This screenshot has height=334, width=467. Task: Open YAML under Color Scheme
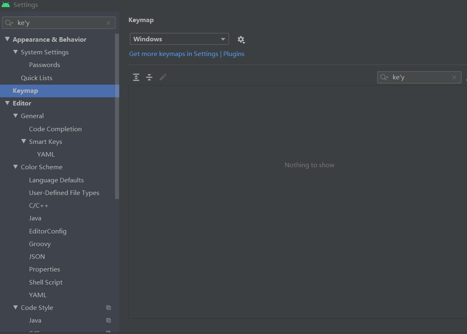tap(38, 295)
